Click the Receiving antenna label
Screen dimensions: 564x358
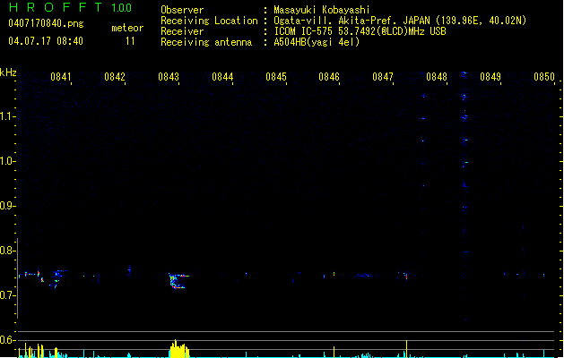click(206, 42)
